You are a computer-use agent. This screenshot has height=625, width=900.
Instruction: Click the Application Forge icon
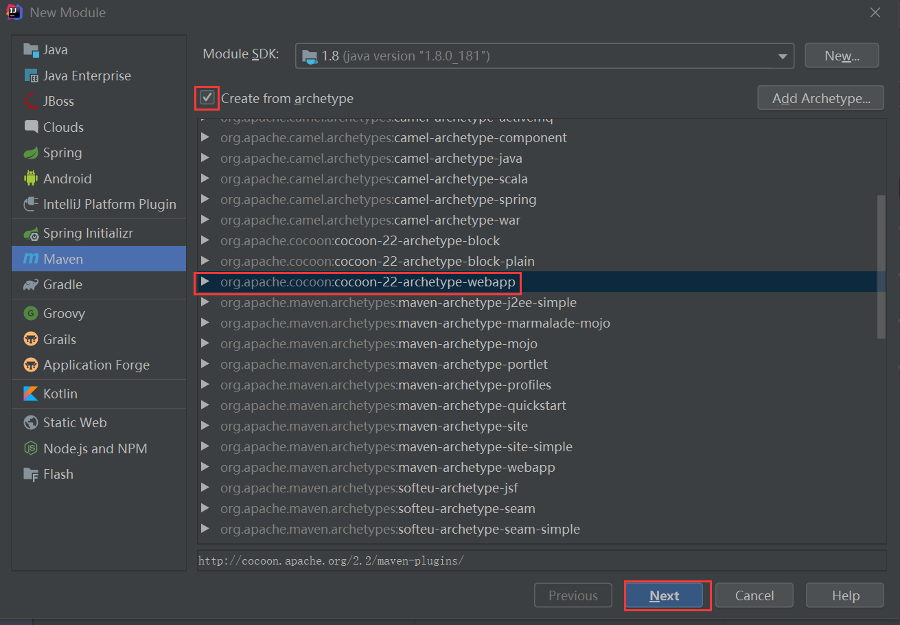click(31, 365)
